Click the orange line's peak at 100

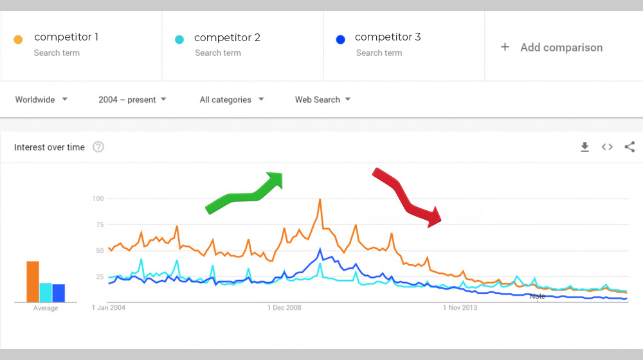[320, 200]
